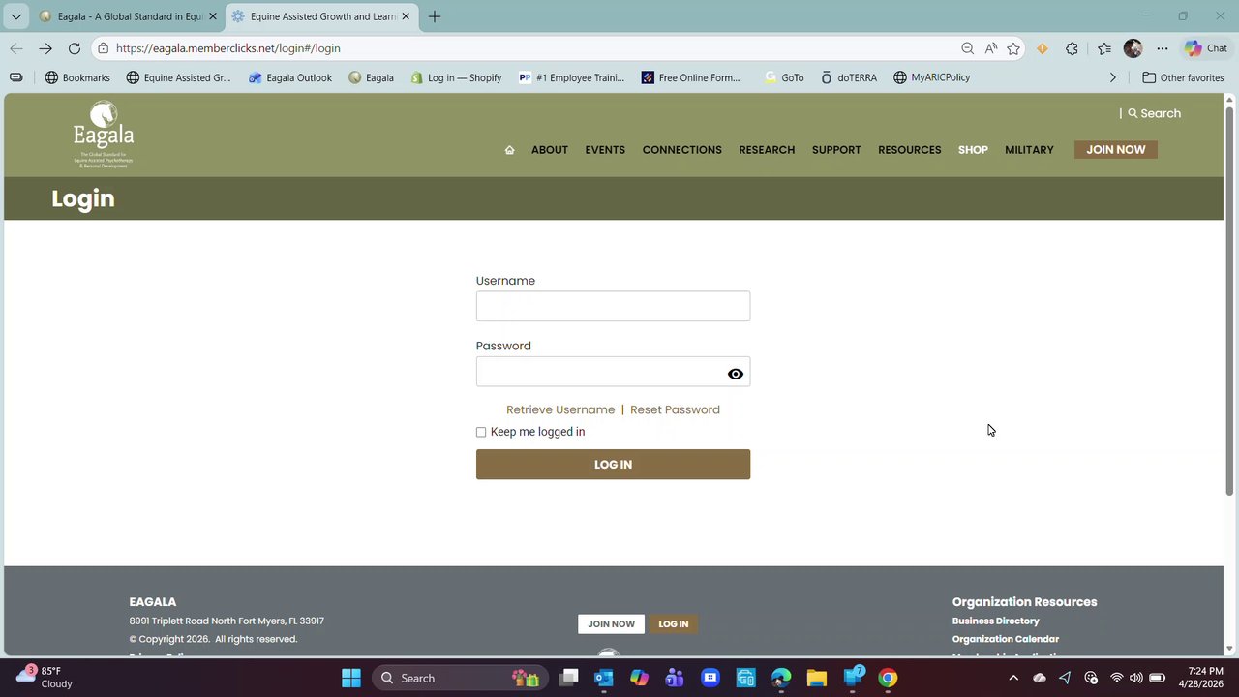The height and width of the screenshot is (697, 1239).
Task: Open the Extensions puzzle icon
Action: (x=1072, y=48)
